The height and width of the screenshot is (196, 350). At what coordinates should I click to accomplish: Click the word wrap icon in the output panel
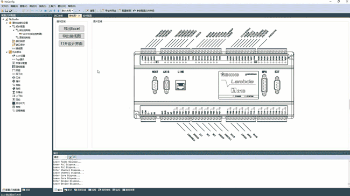click(74, 157)
